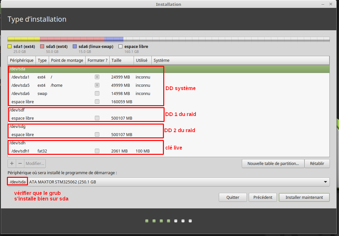Click the Type column header

coord(42,60)
